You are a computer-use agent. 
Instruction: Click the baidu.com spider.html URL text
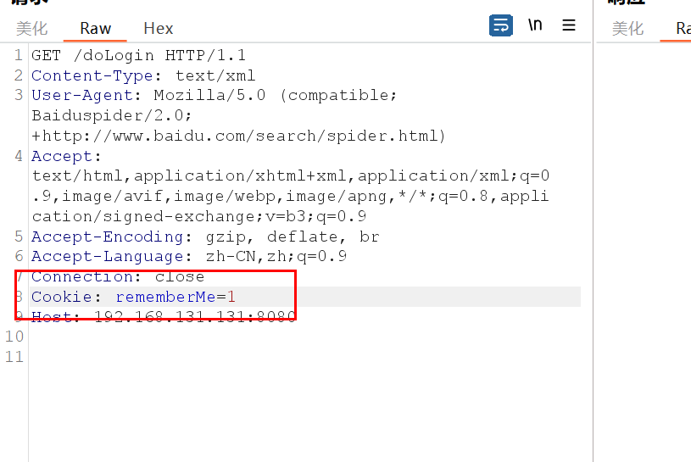pyautogui.click(x=238, y=136)
